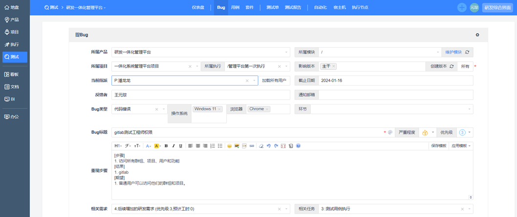Undo the last editor change
The width and height of the screenshot is (517, 217).
[x=269, y=146]
